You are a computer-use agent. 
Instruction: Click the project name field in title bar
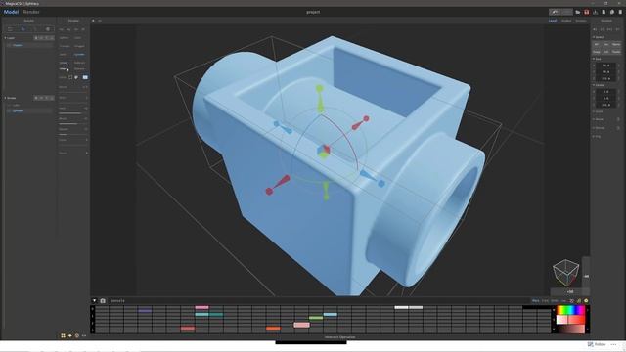pyautogui.click(x=313, y=12)
